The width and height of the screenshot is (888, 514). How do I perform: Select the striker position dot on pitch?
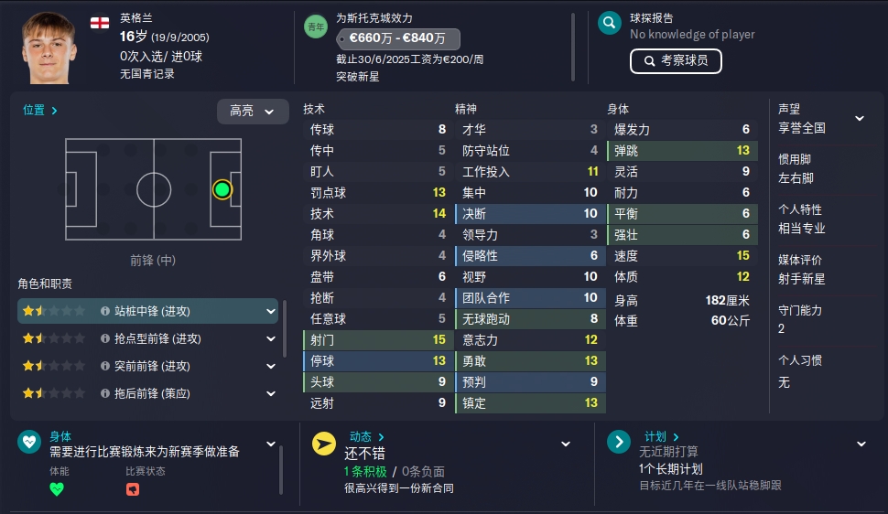pos(222,189)
